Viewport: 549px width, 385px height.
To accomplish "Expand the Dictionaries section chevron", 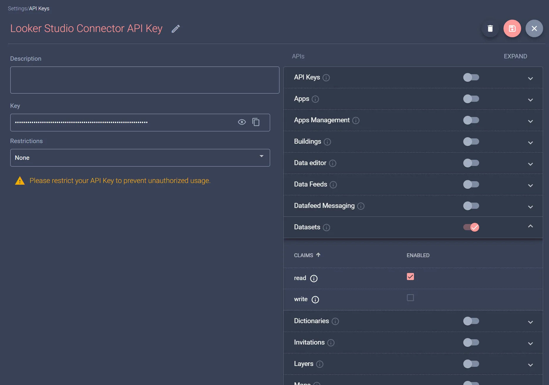I will click(x=530, y=322).
